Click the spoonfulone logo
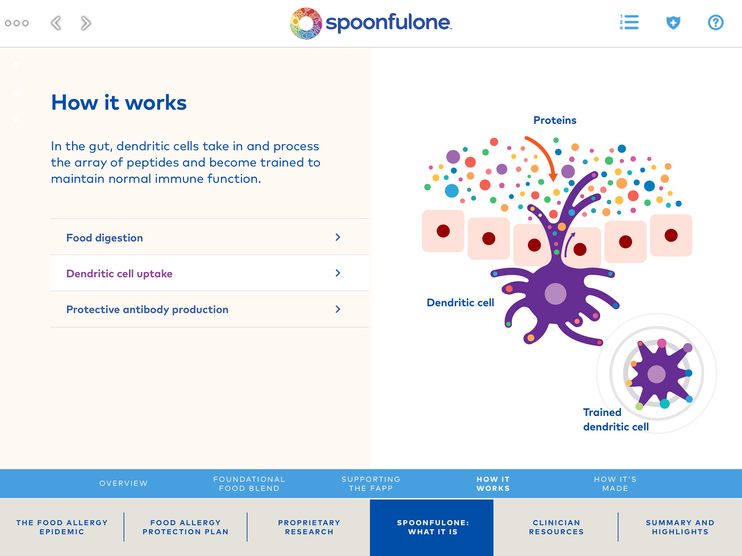The height and width of the screenshot is (556, 742). pyautogui.click(x=371, y=23)
